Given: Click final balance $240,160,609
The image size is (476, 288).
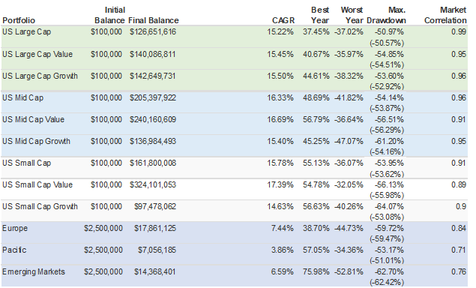Looking at the screenshot, I should [153, 119].
